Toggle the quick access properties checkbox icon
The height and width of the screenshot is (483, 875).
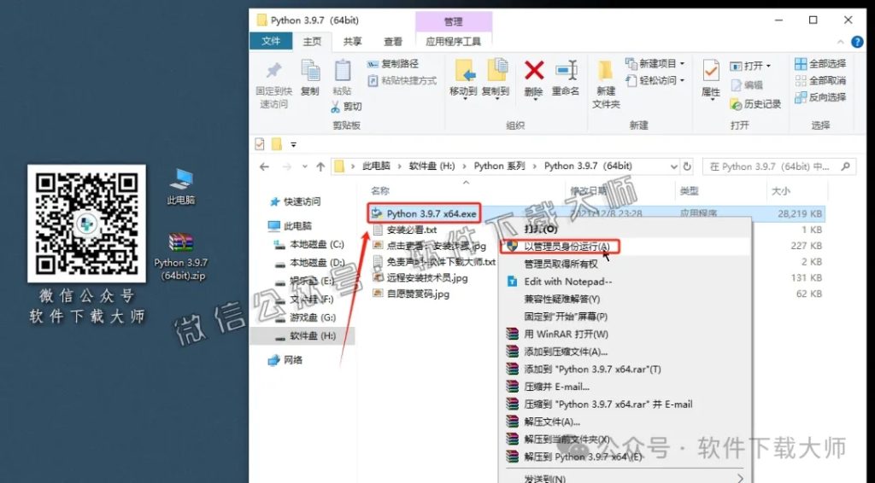260,144
